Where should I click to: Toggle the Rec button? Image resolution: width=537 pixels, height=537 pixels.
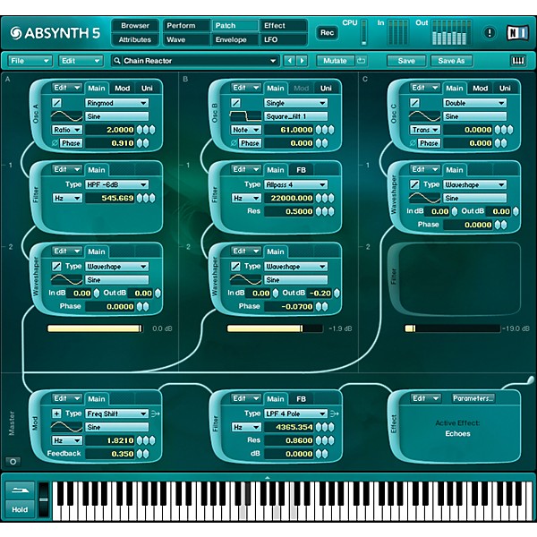[x=327, y=33]
